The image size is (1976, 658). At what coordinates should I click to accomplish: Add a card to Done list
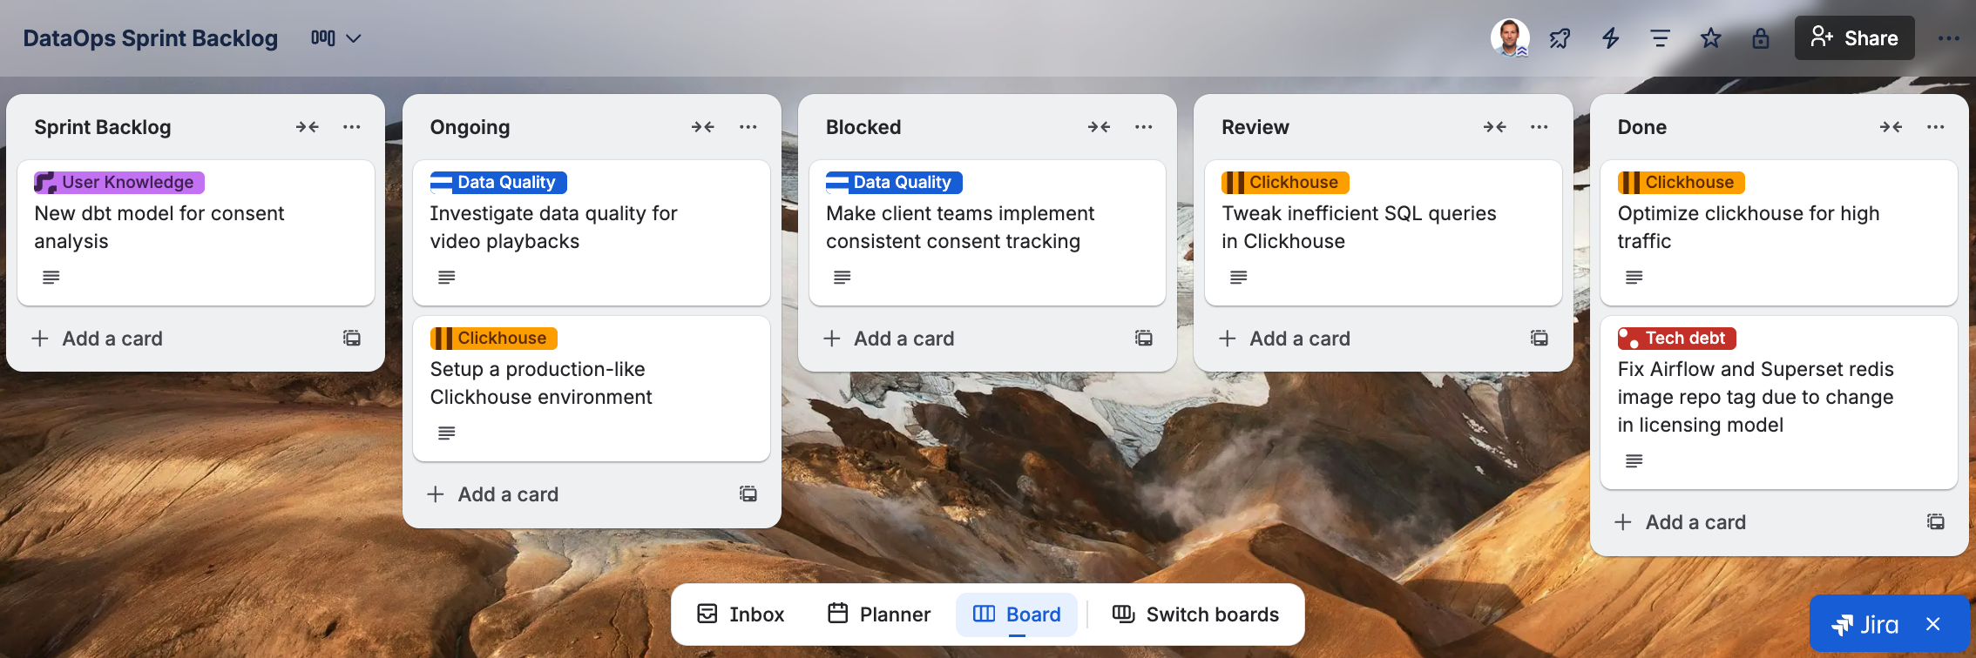1760,522
